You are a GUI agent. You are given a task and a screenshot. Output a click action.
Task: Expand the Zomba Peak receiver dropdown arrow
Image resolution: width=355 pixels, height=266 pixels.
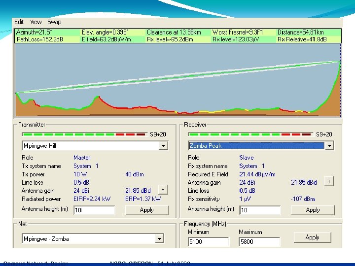[x=329, y=146]
